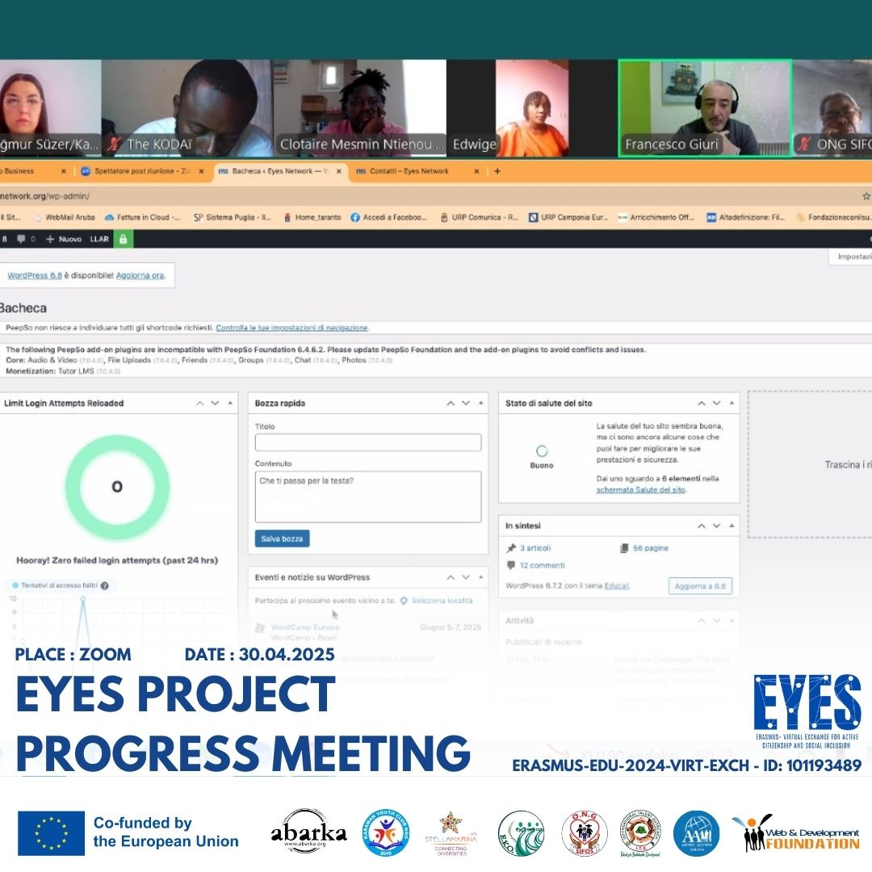Click the Aggiorna a 6.8 button
872x872 pixels.
(x=700, y=586)
